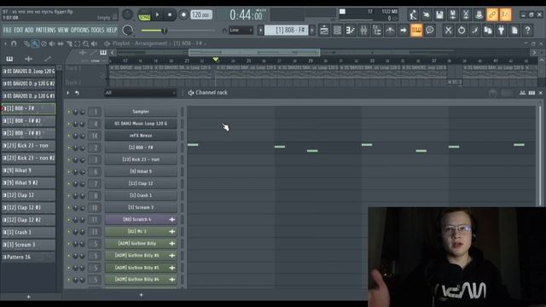
Task: Open the HELP menu
Action: click(112, 31)
